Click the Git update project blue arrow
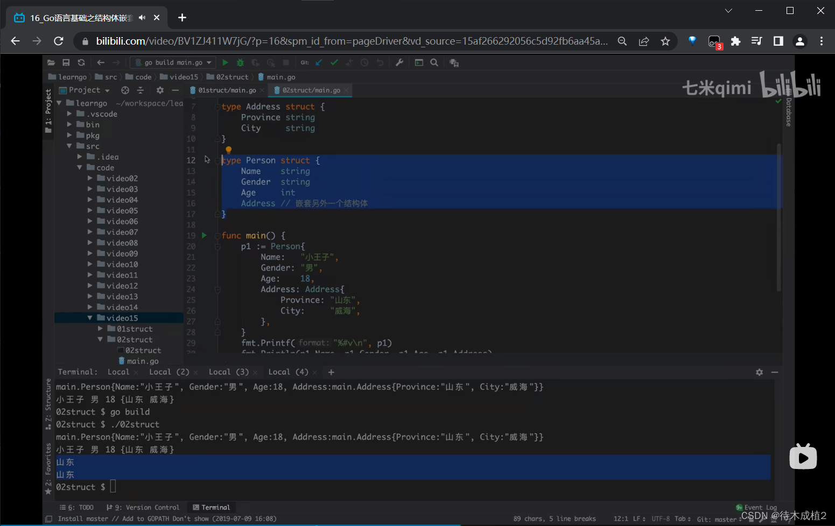Screen dimensions: 835x526 pyautogui.click(x=319, y=63)
